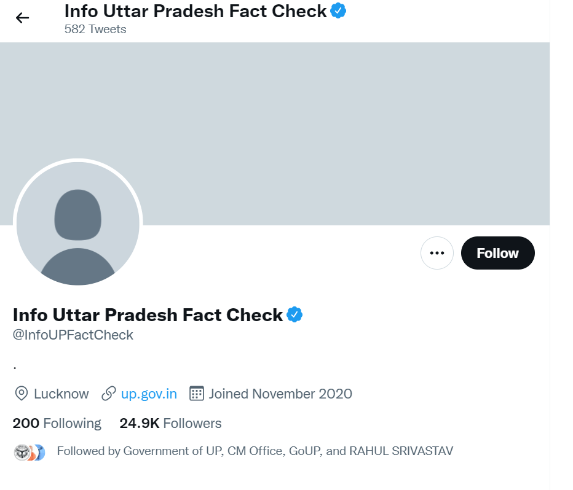Click the verified badge in the header
The height and width of the screenshot is (490, 573).
click(337, 10)
